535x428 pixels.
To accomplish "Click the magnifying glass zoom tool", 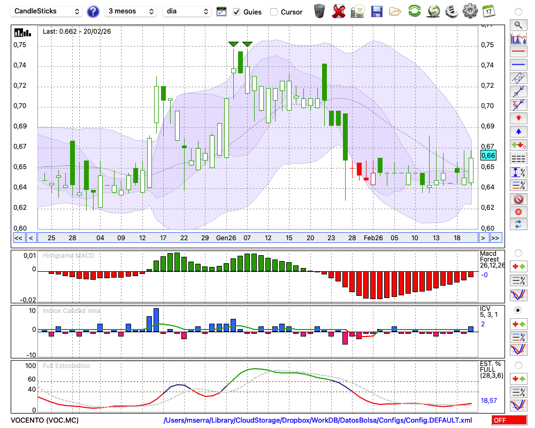I will click(518, 25).
